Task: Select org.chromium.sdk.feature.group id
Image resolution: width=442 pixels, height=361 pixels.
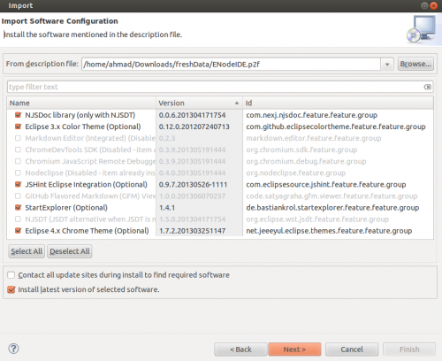Action: point(301,150)
